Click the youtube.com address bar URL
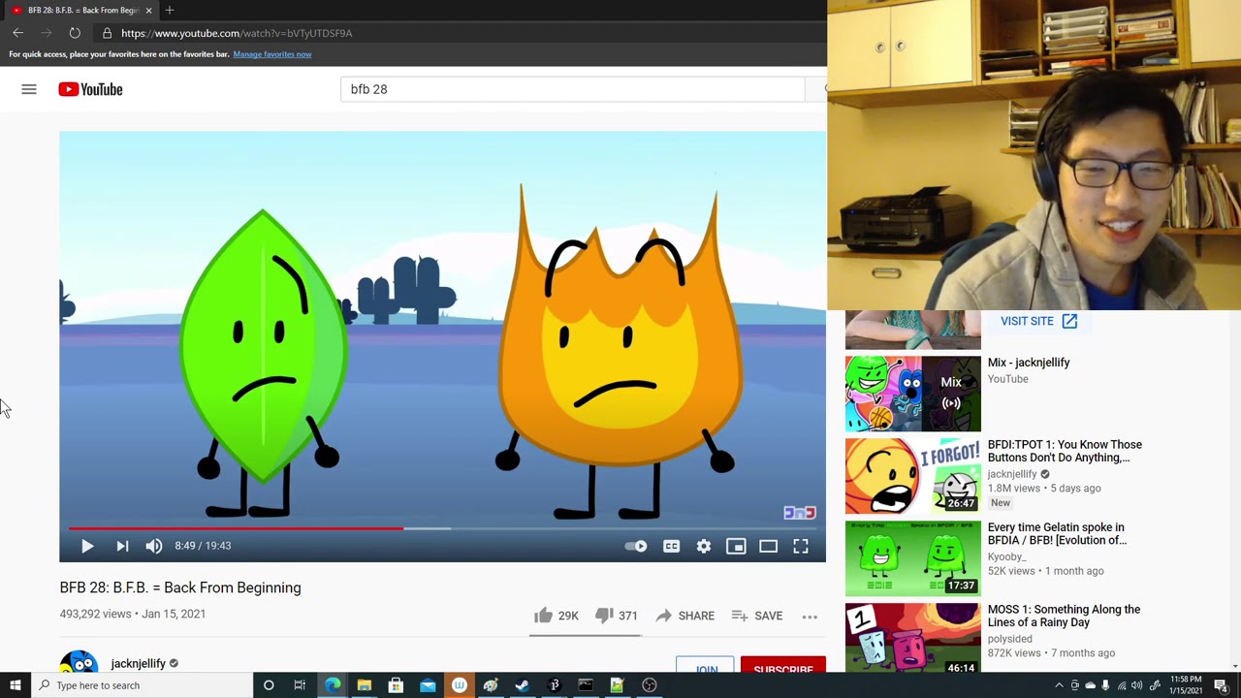1241x698 pixels. pyautogui.click(x=237, y=33)
